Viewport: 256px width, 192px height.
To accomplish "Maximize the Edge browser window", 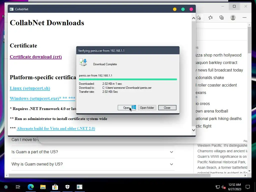I will point(234,6).
